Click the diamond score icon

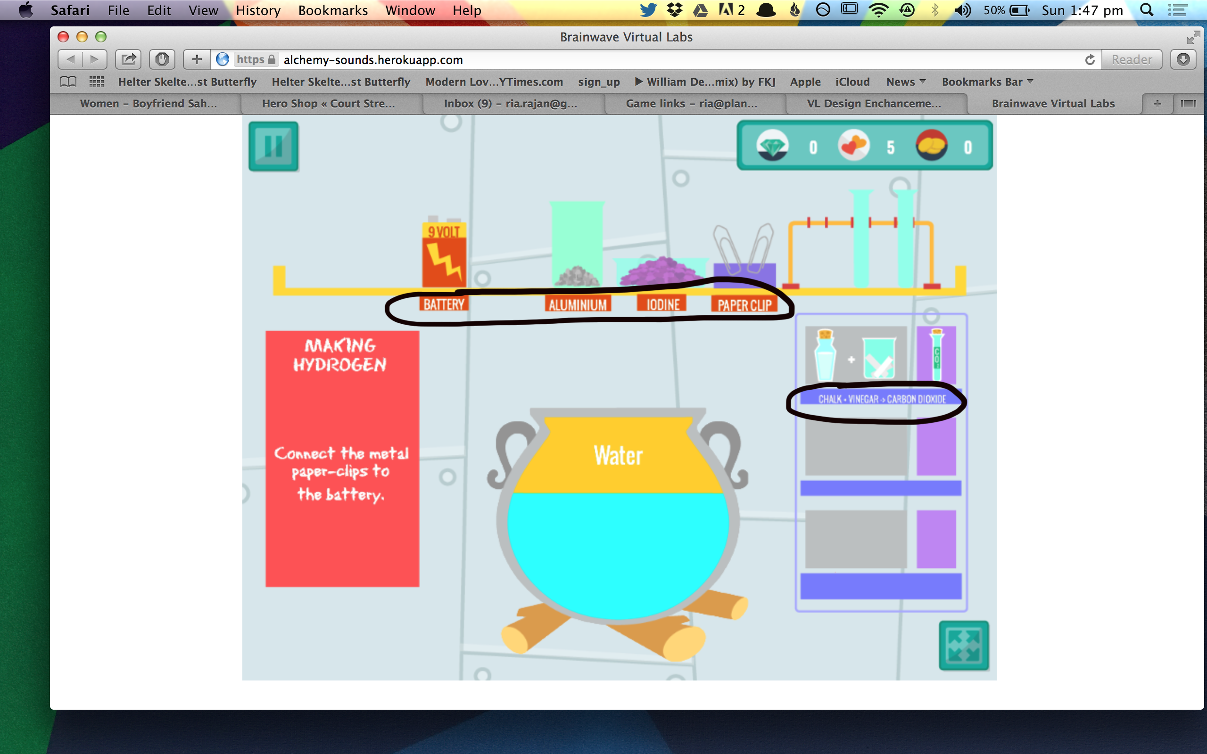pyautogui.click(x=772, y=146)
